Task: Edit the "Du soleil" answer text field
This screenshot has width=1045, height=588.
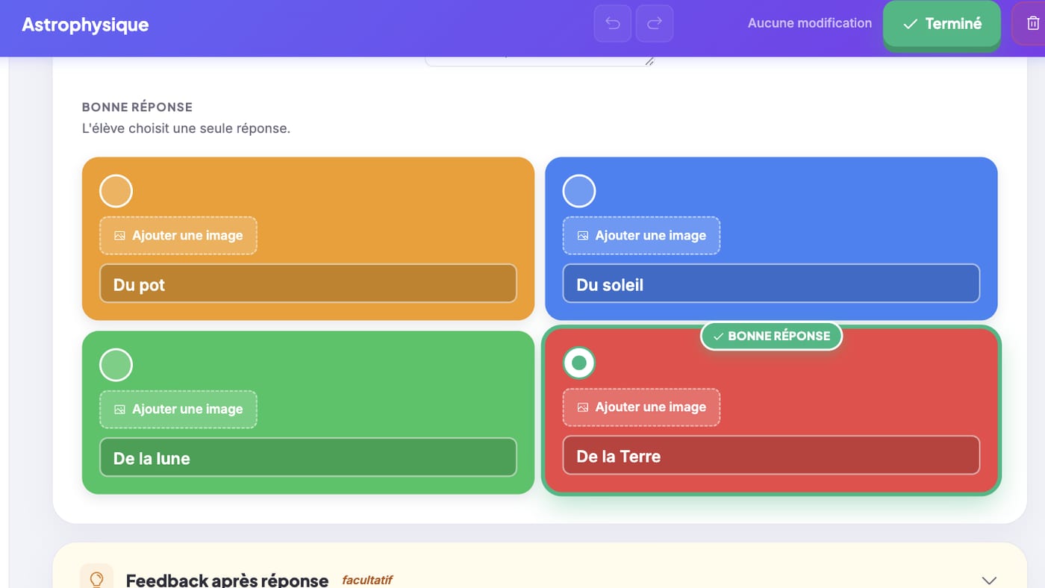Action: pyautogui.click(x=771, y=284)
